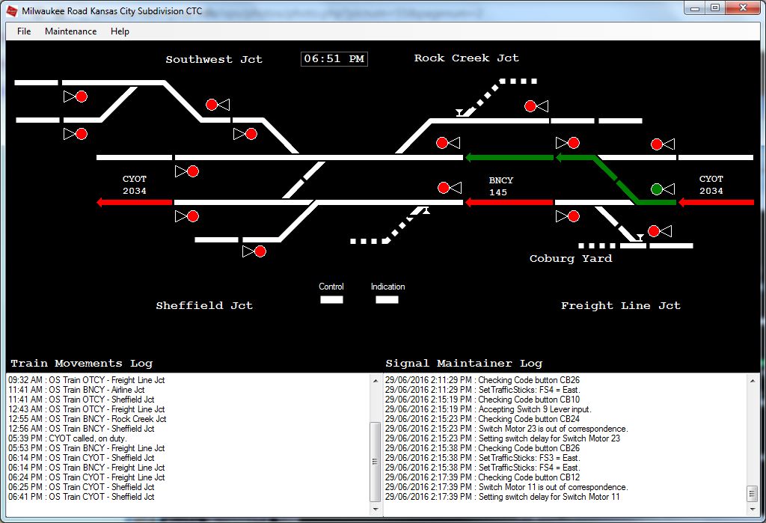Select the lowest red signal at Sheffield Jct siding
This screenshot has width=766, height=523.
click(260, 251)
